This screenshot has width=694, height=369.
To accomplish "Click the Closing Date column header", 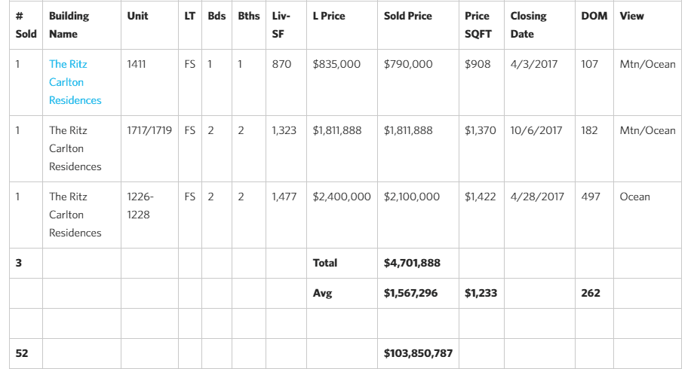I will pos(529,25).
